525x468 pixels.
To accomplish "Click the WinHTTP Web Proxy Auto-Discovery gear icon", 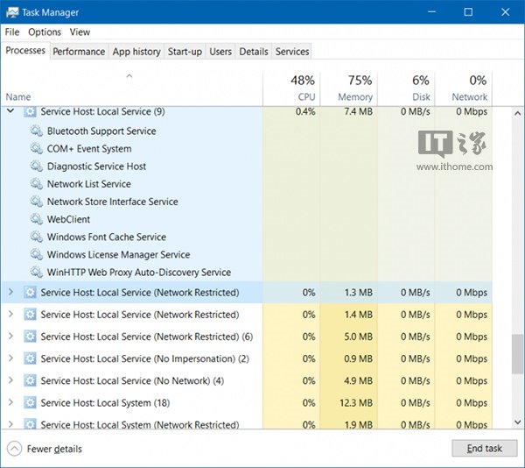I will [37, 273].
